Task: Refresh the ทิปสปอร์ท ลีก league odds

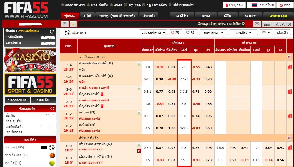Action: coord(289,138)
